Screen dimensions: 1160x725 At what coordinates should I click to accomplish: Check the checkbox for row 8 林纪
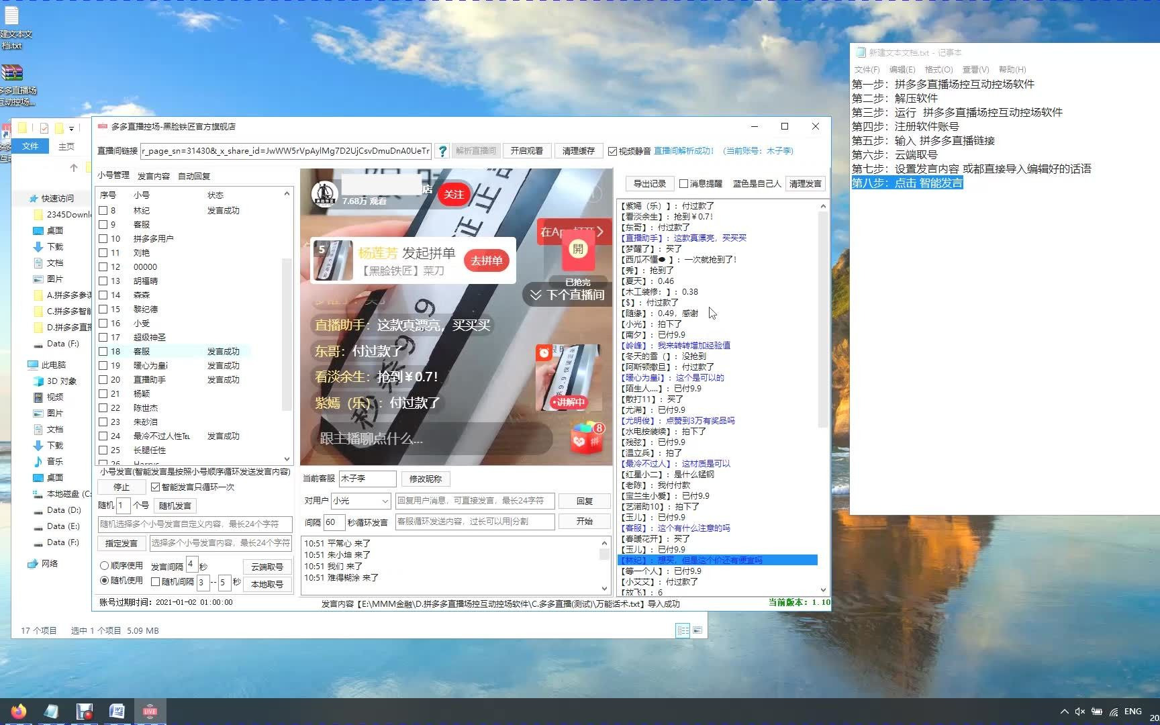103,210
